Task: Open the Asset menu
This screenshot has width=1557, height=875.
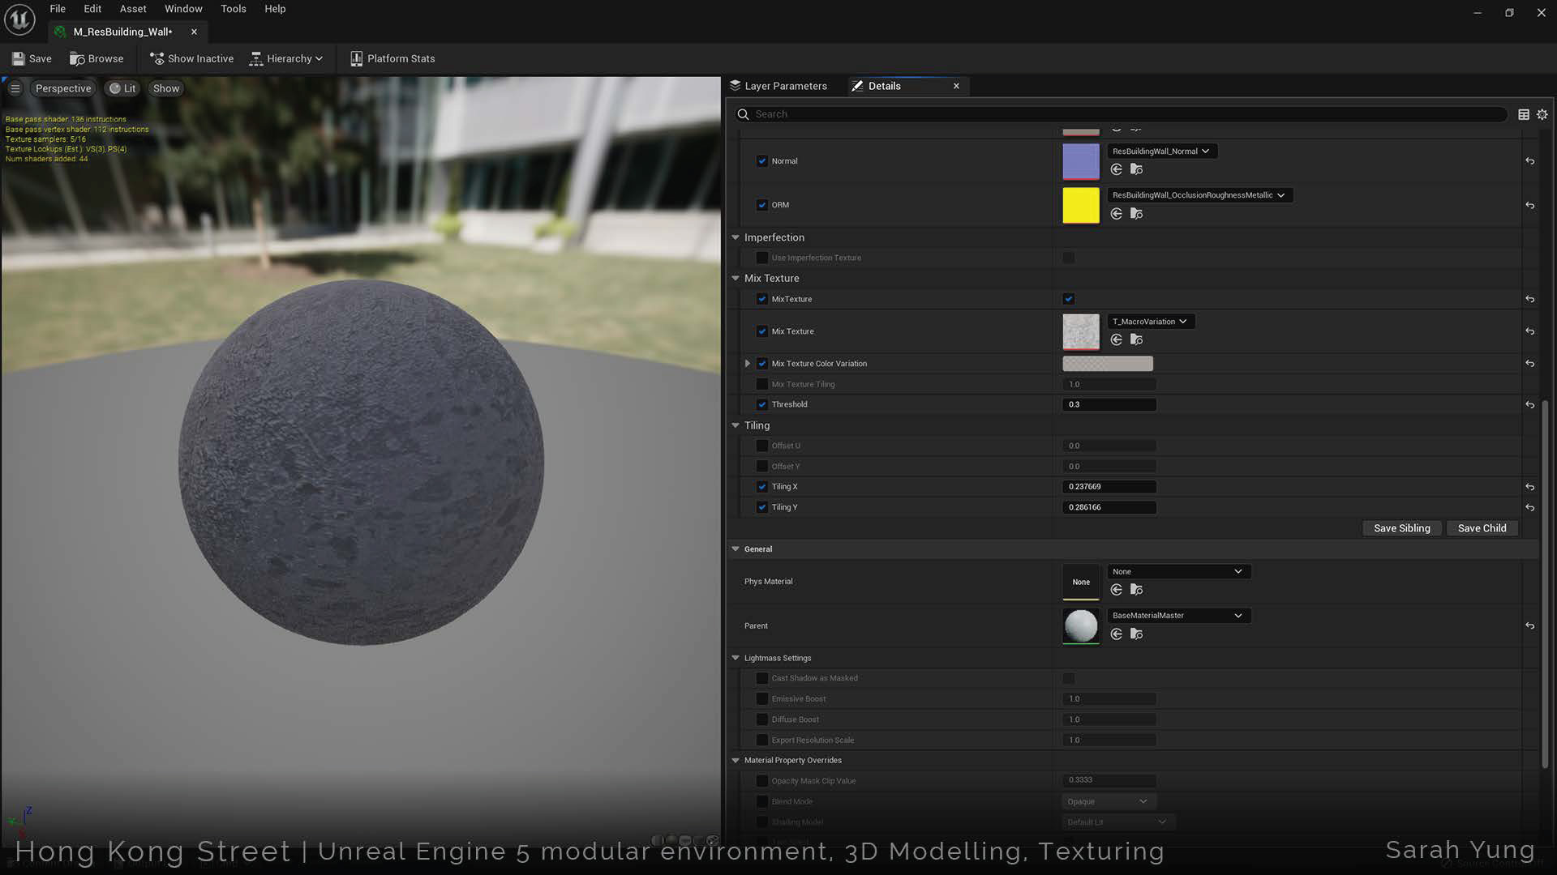Action: point(133,9)
